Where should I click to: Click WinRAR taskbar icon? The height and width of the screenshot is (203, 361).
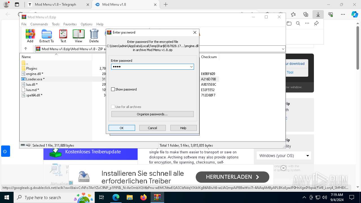click(157, 197)
